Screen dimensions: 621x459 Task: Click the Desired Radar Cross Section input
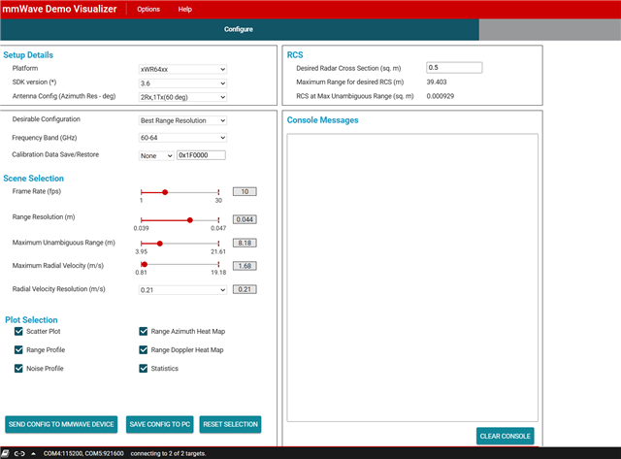point(454,68)
